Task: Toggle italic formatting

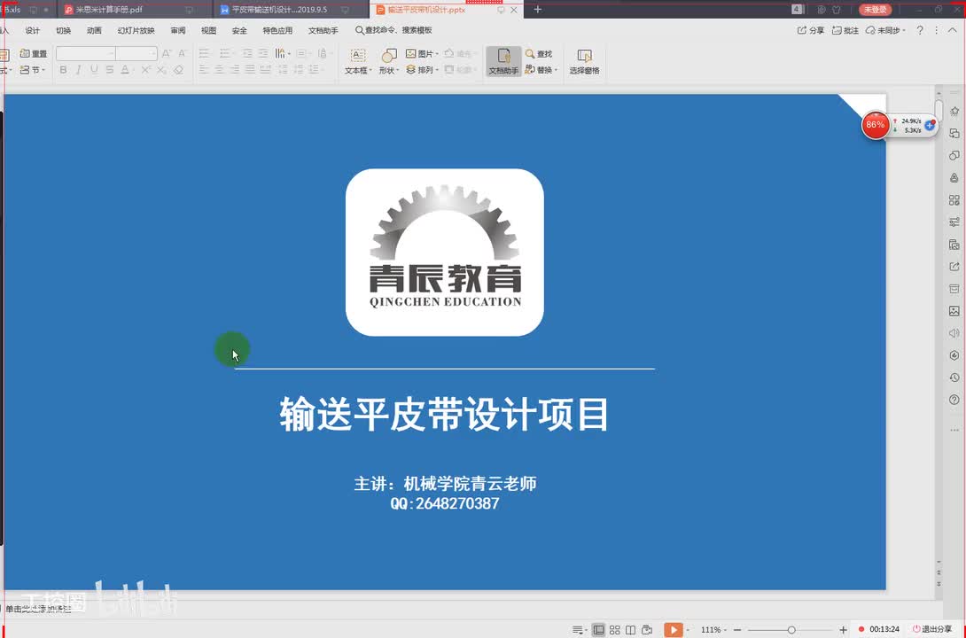Action: point(78,70)
